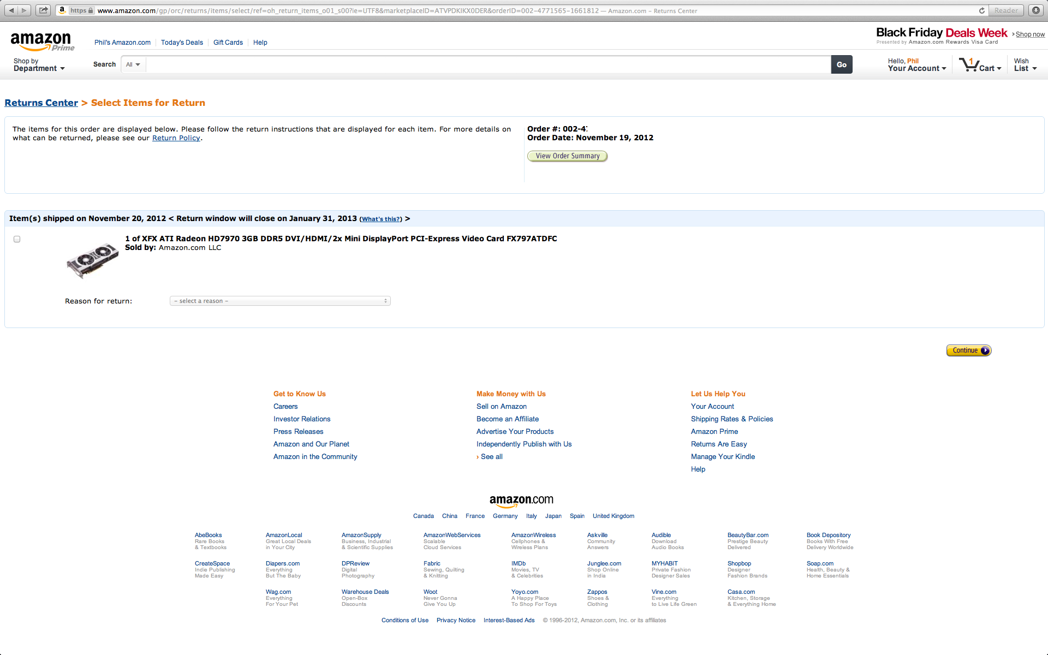
Task: Open the Safari downloads icon
Action: coord(1035,10)
